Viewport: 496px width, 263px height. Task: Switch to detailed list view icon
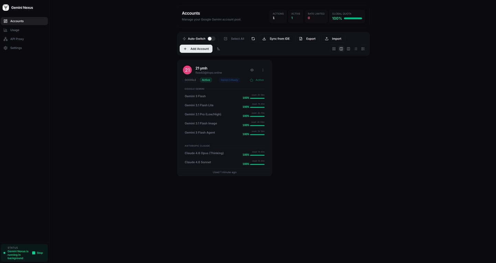363,49
